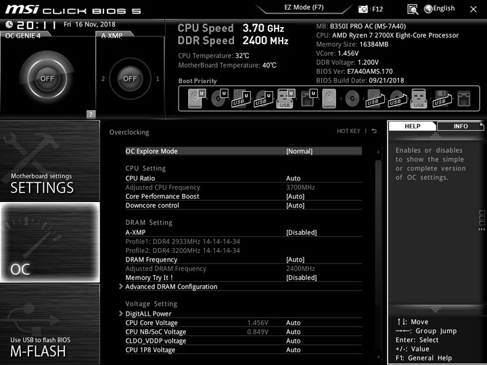
Task: Switch to the INFO tab
Action: pyautogui.click(x=461, y=126)
